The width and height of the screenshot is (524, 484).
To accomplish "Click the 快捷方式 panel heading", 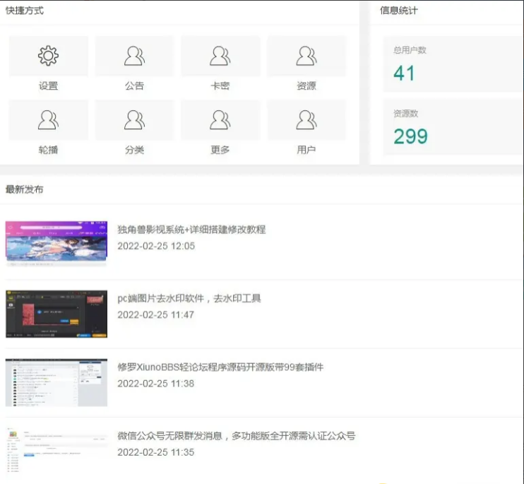I will (x=24, y=11).
